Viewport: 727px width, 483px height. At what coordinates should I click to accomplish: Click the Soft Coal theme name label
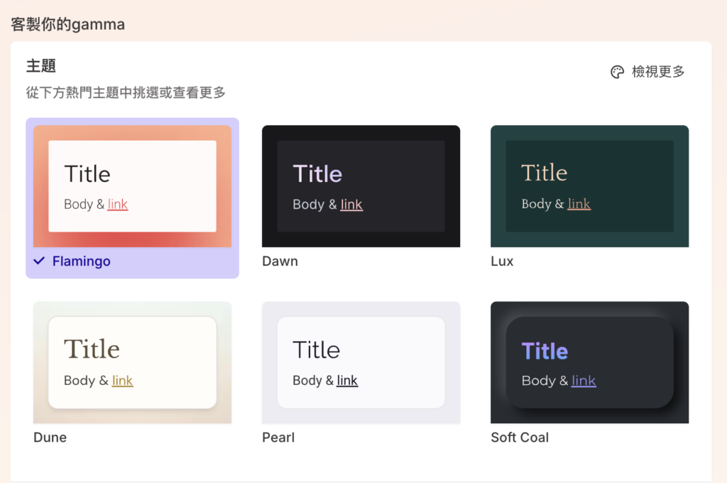pos(519,438)
